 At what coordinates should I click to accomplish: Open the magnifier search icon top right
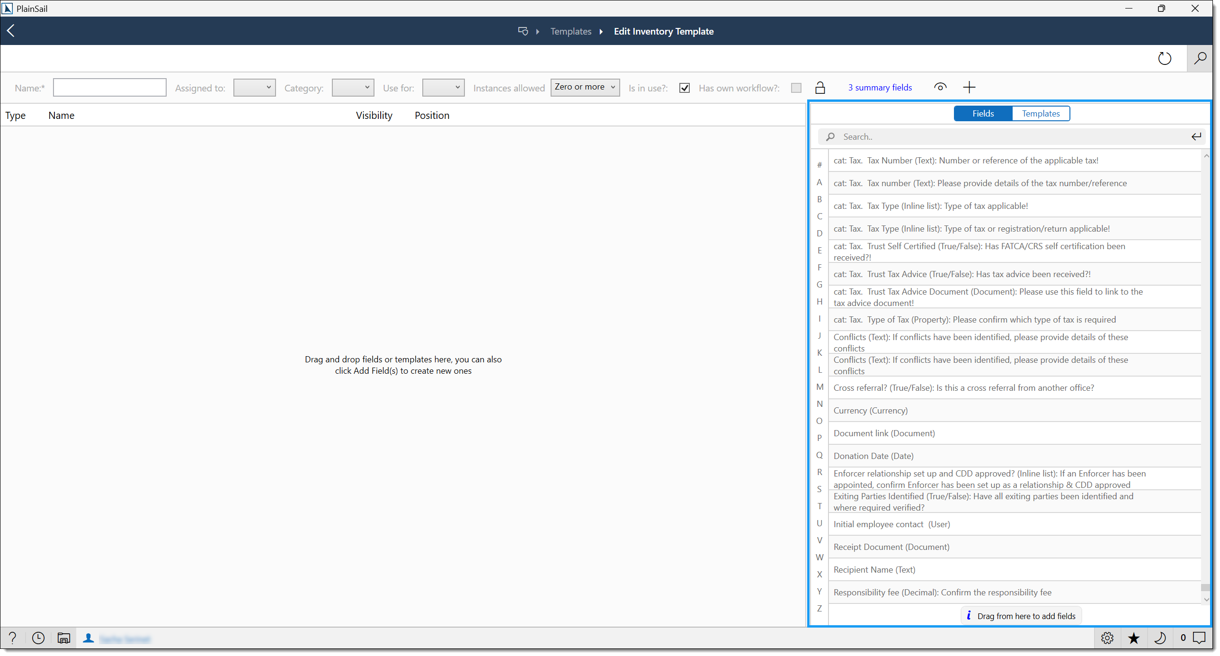1200,58
